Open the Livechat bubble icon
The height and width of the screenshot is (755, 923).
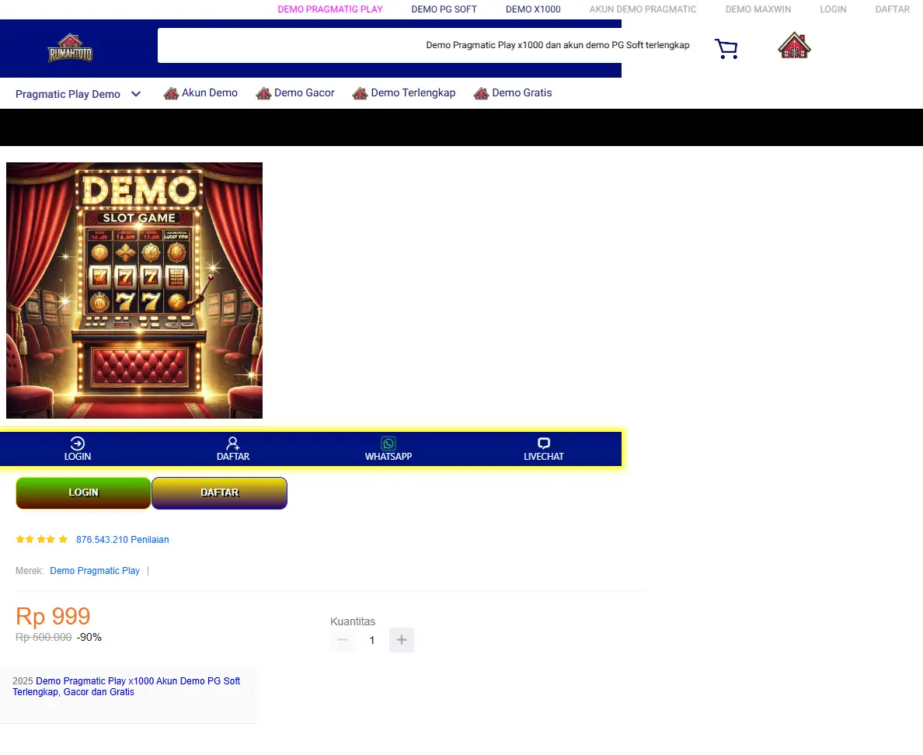[x=544, y=443]
